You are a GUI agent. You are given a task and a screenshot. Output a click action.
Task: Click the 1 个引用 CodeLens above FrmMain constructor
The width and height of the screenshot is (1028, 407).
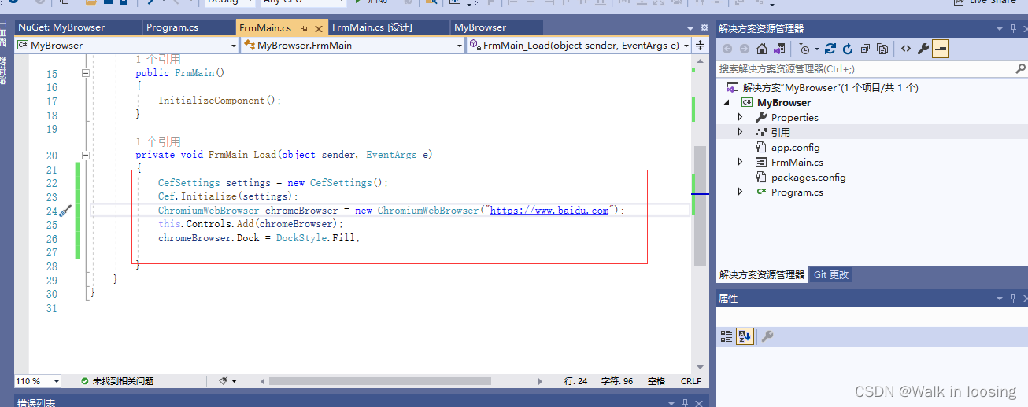click(158, 59)
